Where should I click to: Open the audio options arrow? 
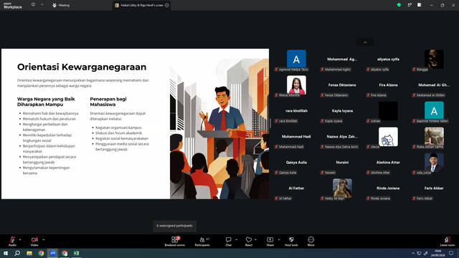(20, 239)
